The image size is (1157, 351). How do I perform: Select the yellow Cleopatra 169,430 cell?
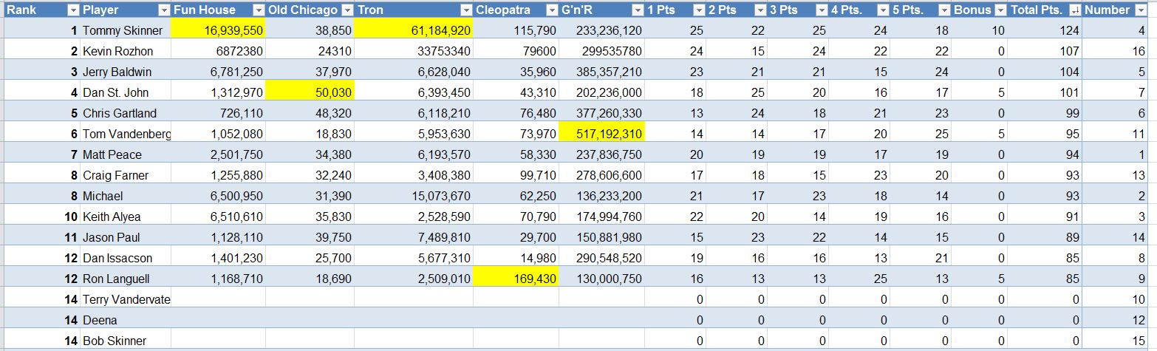(516, 279)
